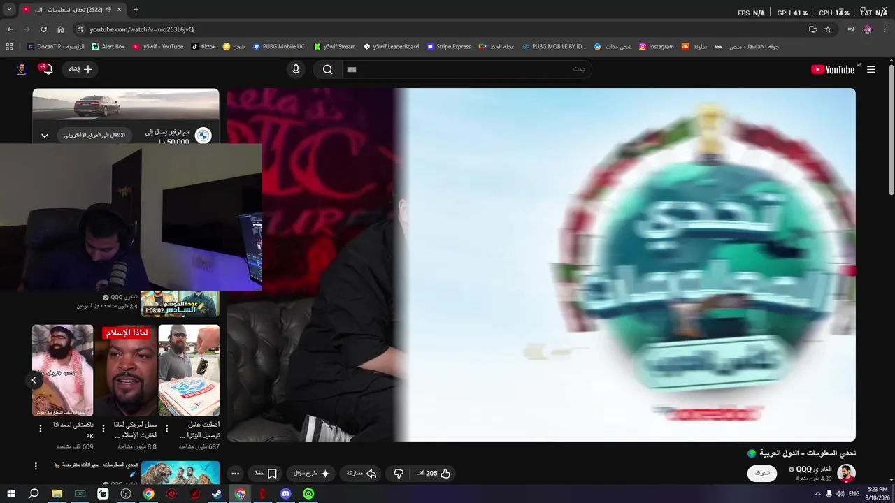
Task: Open the 'لماذا الإسلام' short thumbnail
Action: (126, 370)
